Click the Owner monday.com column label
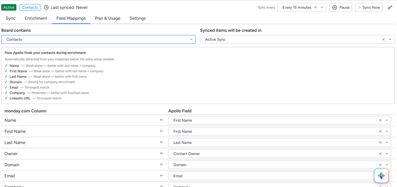 coord(11,154)
